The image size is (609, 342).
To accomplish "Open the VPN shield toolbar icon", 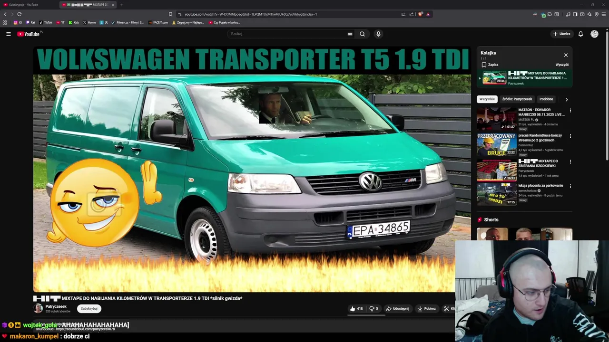I will click(x=597, y=14).
